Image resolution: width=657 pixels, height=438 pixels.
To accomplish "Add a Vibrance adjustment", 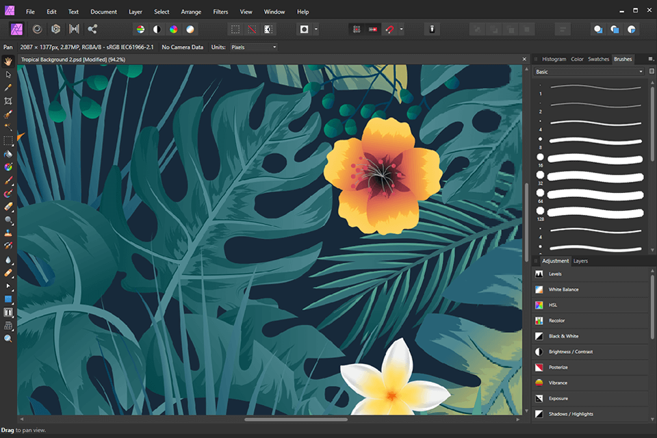I will coord(591,383).
